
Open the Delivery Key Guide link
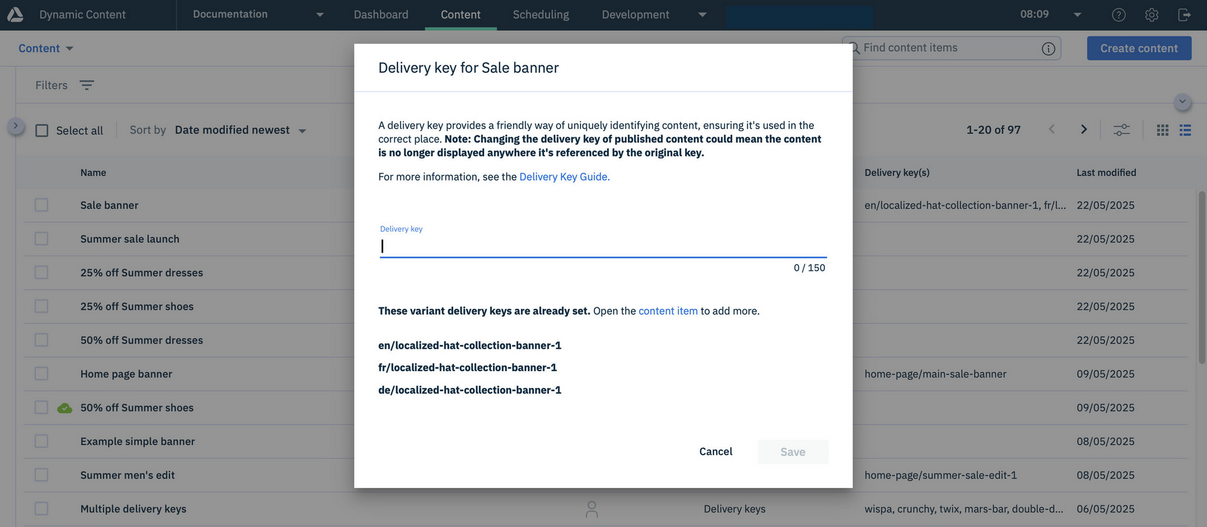click(x=564, y=177)
